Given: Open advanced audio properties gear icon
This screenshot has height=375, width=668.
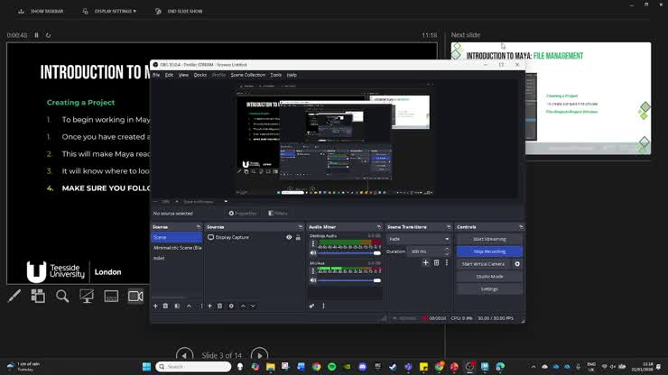Looking at the screenshot, I should coord(311,306).
